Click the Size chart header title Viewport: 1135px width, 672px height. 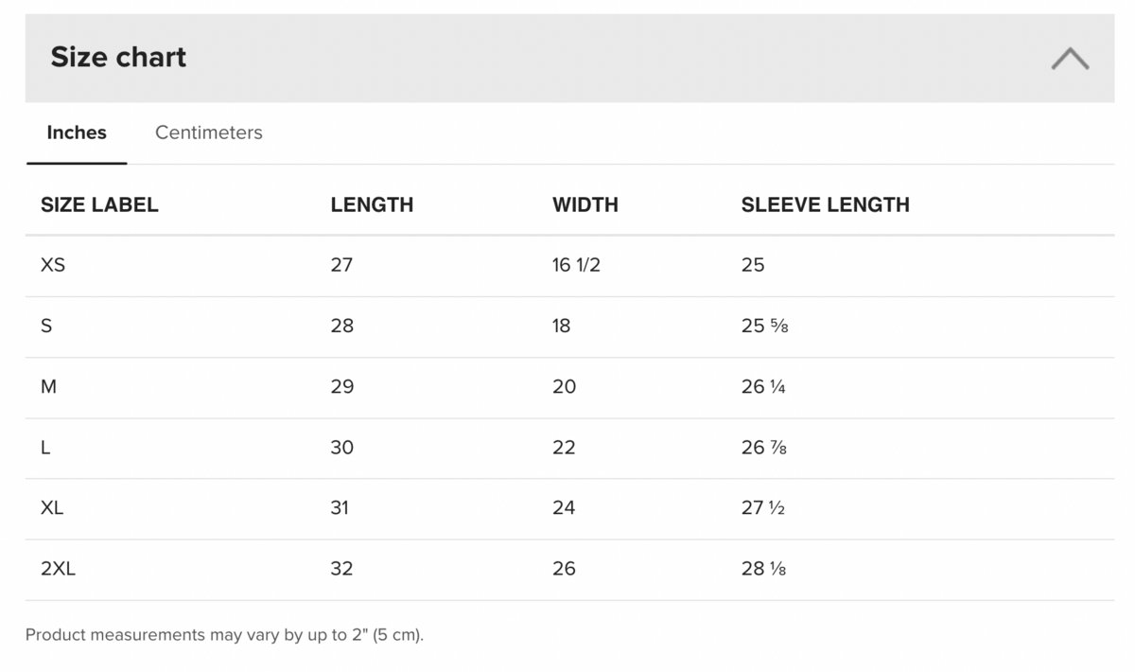pos(118,58)
